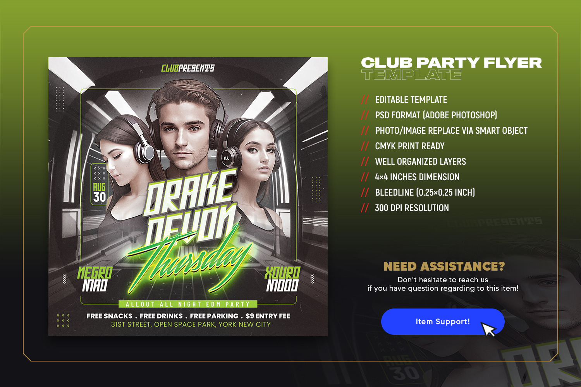
Task: Click the PSD FORMAT (ADOBE PHOTOSHOP) line
Action: 436,115
